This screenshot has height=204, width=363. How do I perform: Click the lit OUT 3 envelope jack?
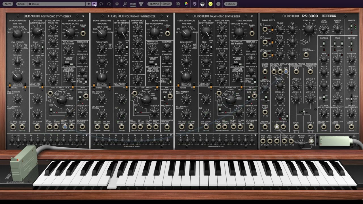(x=286, y=72)
